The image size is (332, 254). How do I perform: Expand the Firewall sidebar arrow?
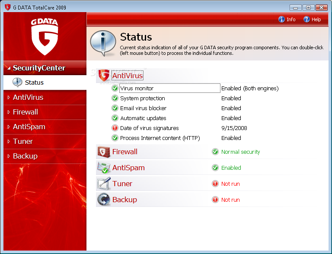coord(9,112)
